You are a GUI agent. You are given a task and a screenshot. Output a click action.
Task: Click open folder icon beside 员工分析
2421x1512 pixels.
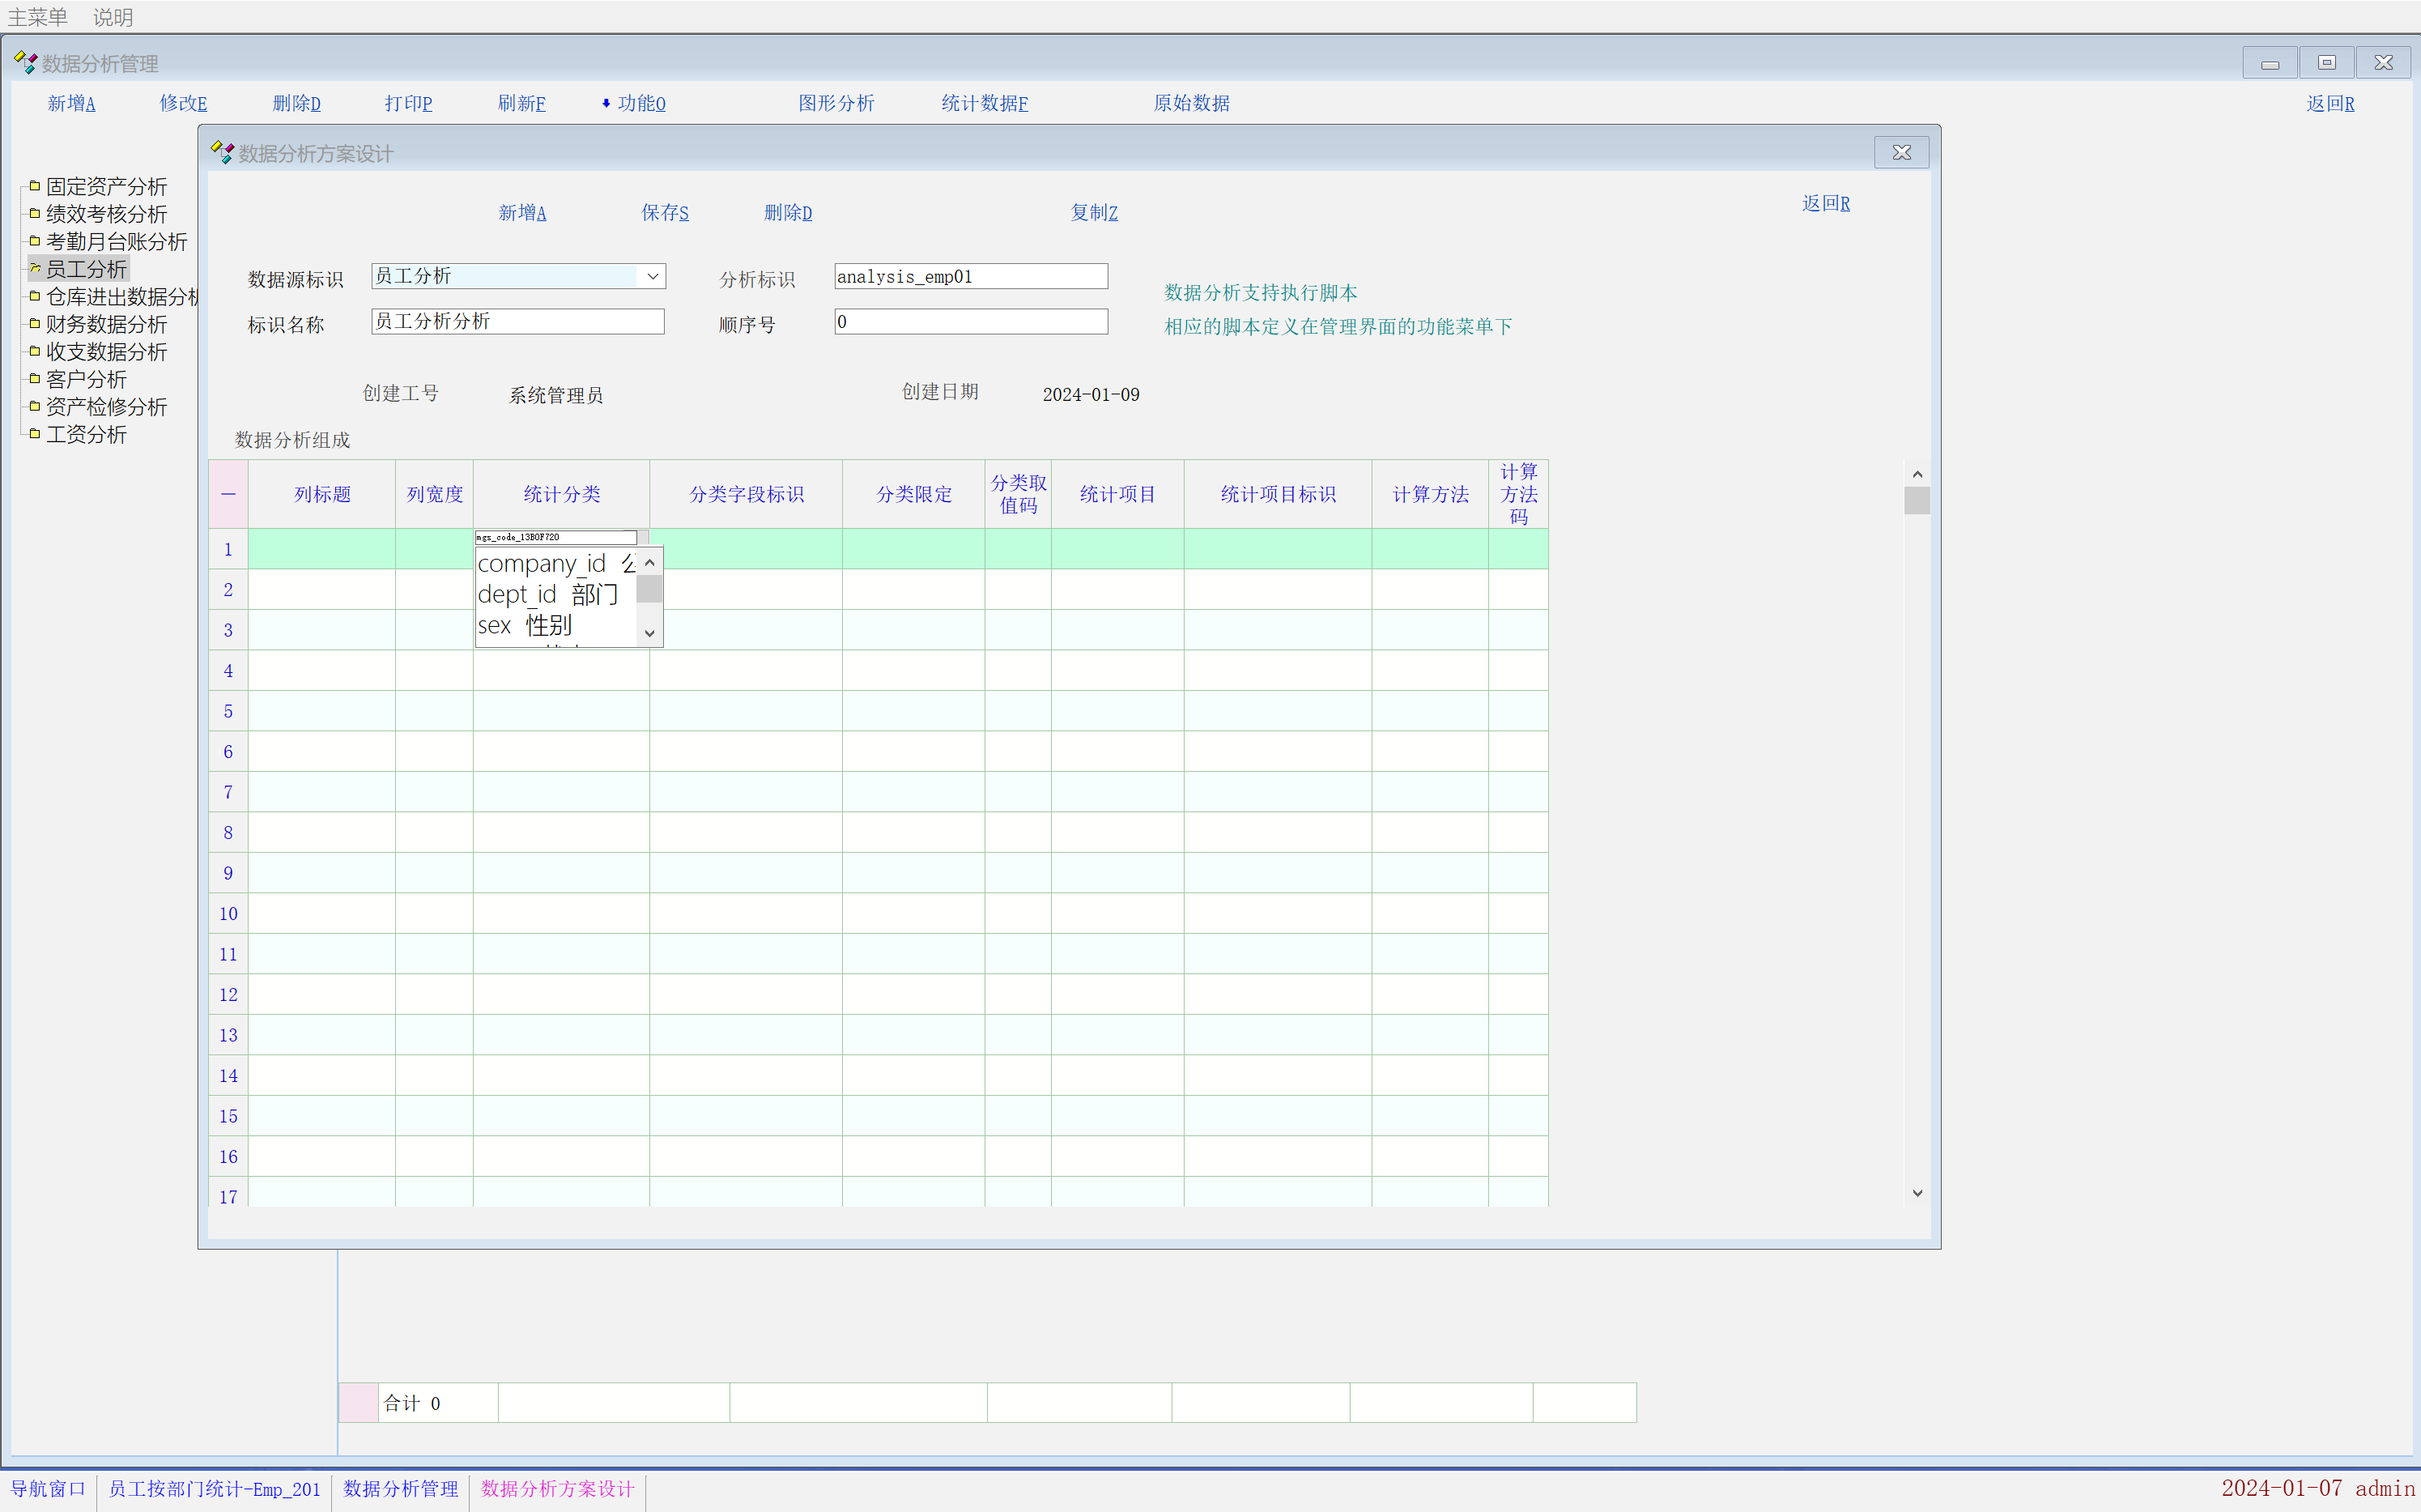[35, 268]
